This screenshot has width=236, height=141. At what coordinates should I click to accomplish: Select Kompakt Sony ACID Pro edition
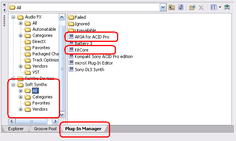coord(104,56)
